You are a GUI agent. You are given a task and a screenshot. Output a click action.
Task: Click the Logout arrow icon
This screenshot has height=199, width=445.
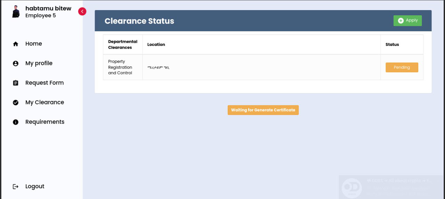[15, 186]
